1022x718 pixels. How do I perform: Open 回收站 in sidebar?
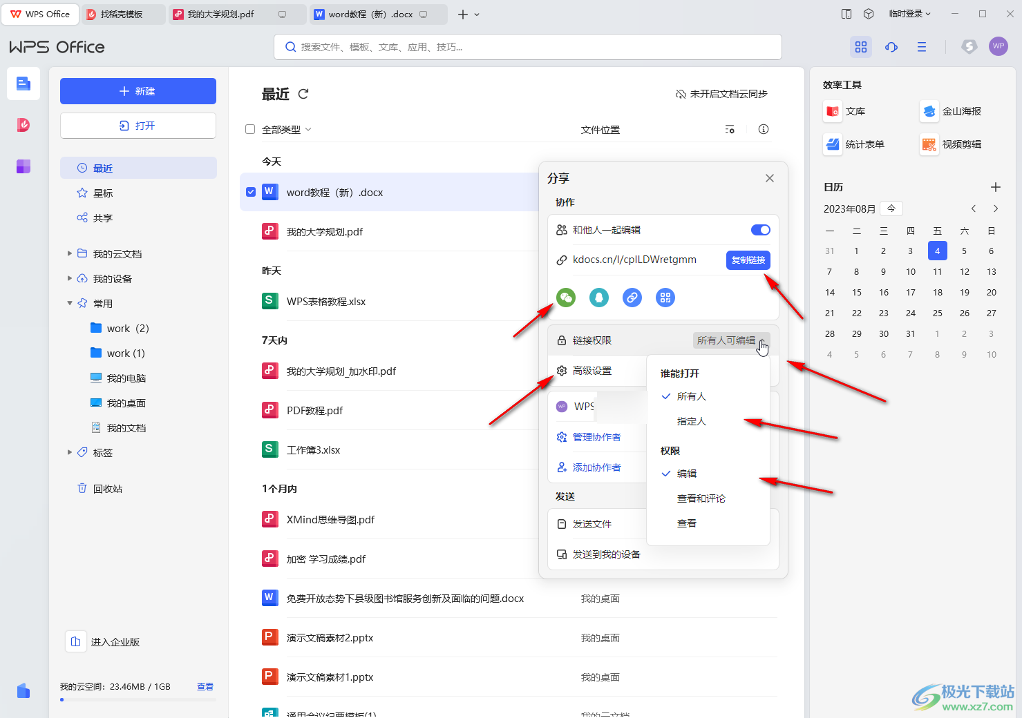138,488
